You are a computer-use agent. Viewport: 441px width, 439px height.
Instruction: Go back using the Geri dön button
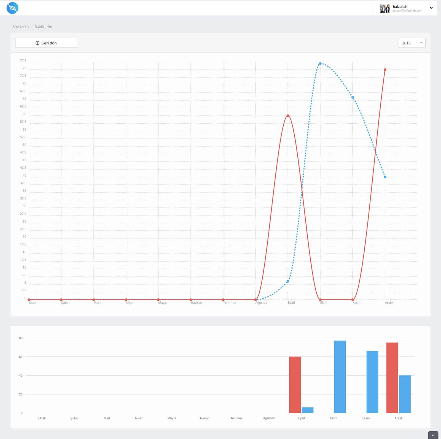(46, 43)
